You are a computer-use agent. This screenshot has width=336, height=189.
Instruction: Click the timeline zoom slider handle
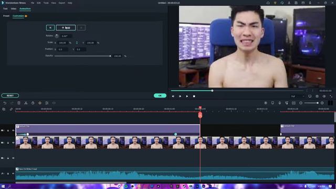[317, 103]
